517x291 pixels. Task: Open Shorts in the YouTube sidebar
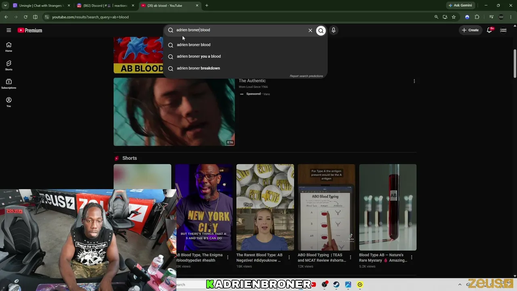tap(8, 65)
